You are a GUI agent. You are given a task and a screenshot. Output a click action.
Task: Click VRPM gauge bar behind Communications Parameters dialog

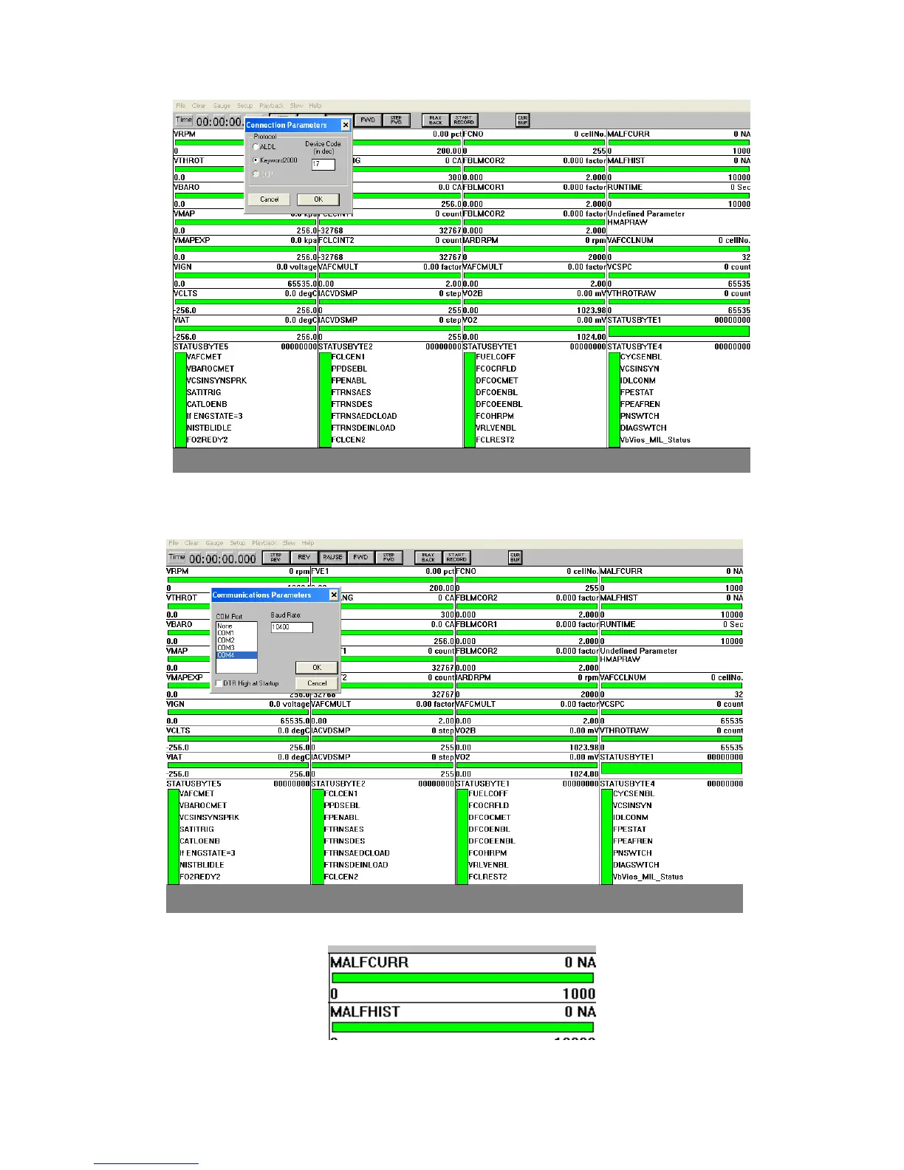[x=238, y=580]
